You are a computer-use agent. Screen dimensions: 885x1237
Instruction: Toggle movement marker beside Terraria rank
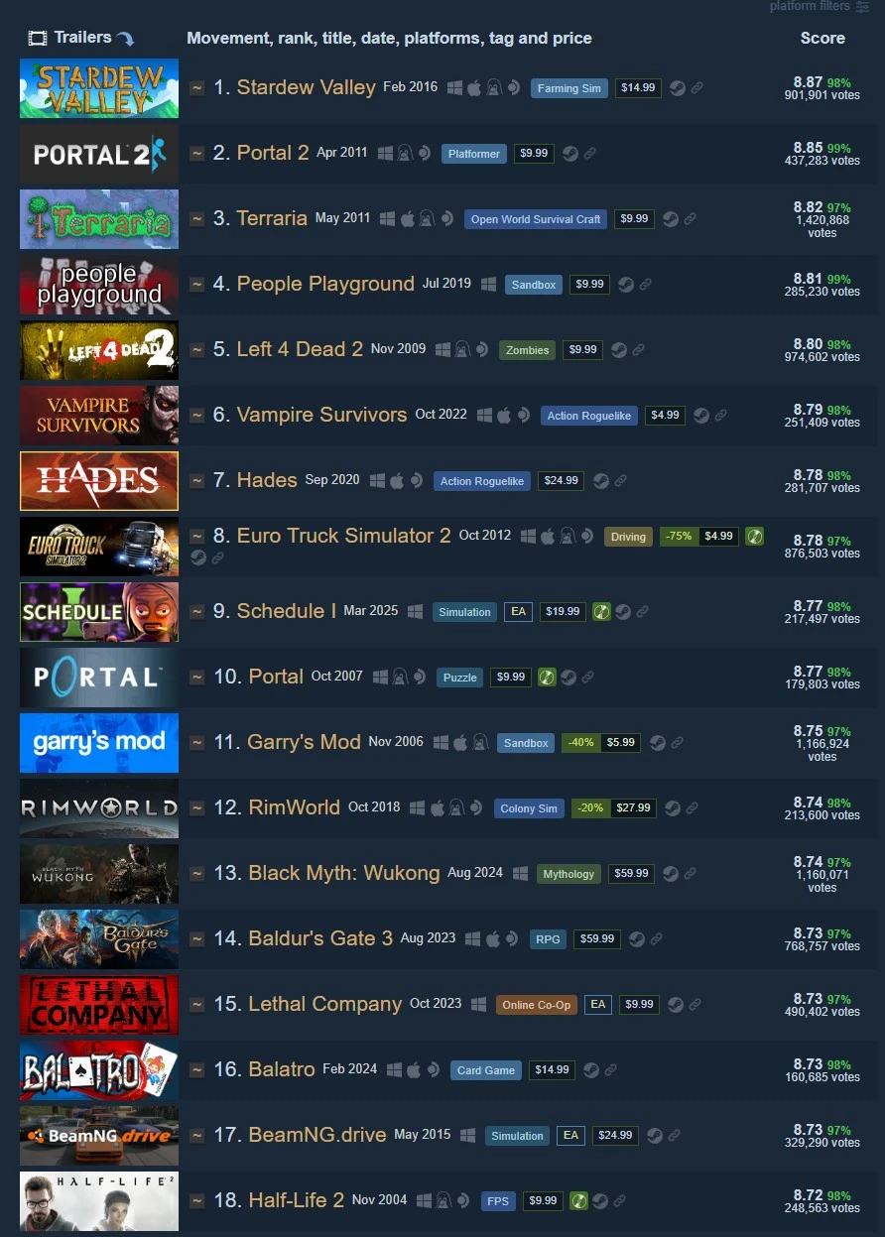coord(197,218)
